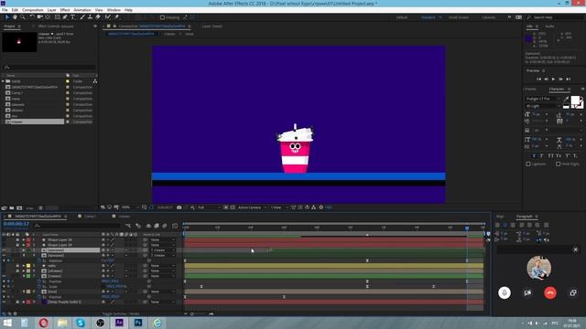Select the Horizontal Type tool

click(73, 17)
